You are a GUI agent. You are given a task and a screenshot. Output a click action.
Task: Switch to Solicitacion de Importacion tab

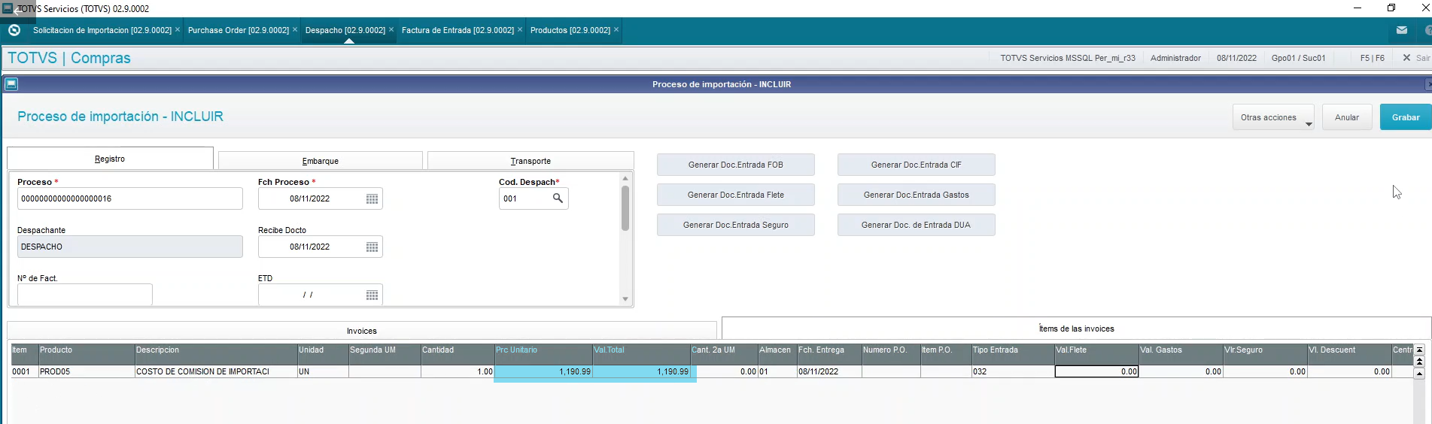tap(102, 30)
